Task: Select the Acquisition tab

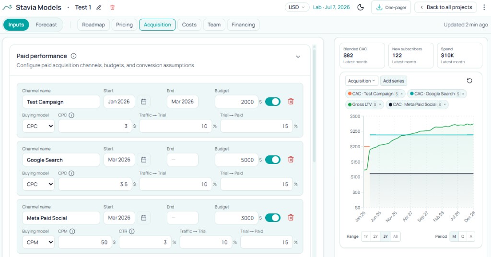Action: [157, 25]
